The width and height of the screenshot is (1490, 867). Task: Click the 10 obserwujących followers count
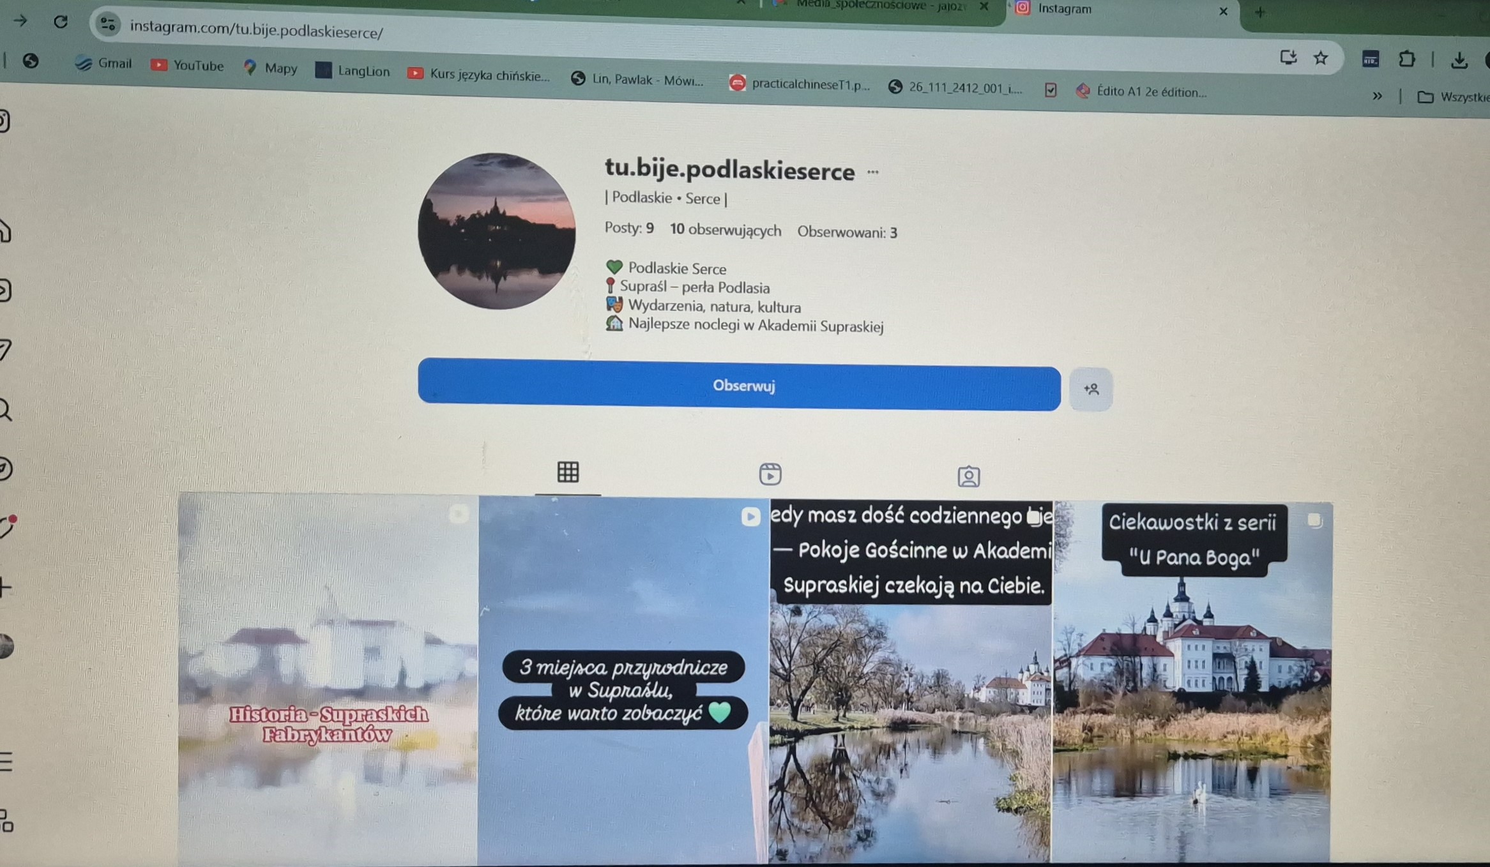pos(725,230)
